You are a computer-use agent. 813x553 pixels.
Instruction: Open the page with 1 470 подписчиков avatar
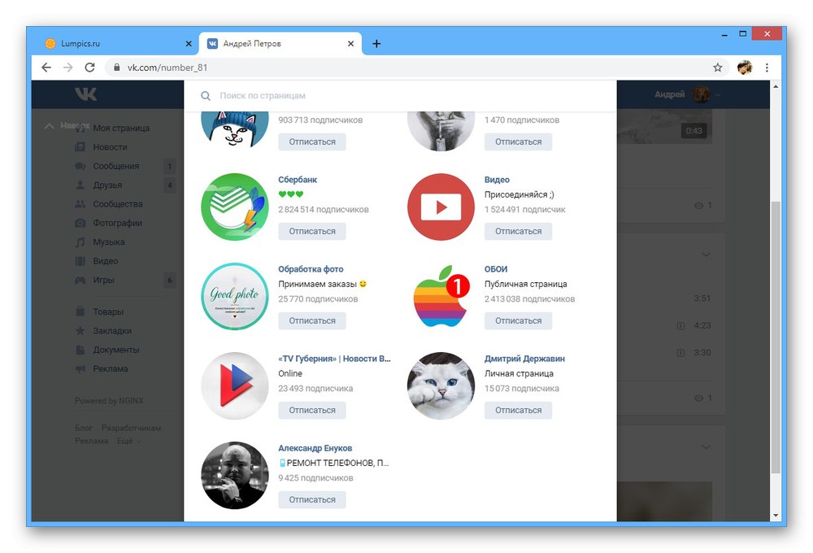[x=441, y=129]
